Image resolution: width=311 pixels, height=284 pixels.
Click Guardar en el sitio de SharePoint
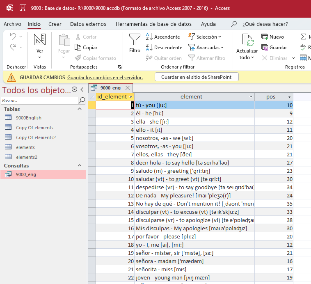(197, 77)
